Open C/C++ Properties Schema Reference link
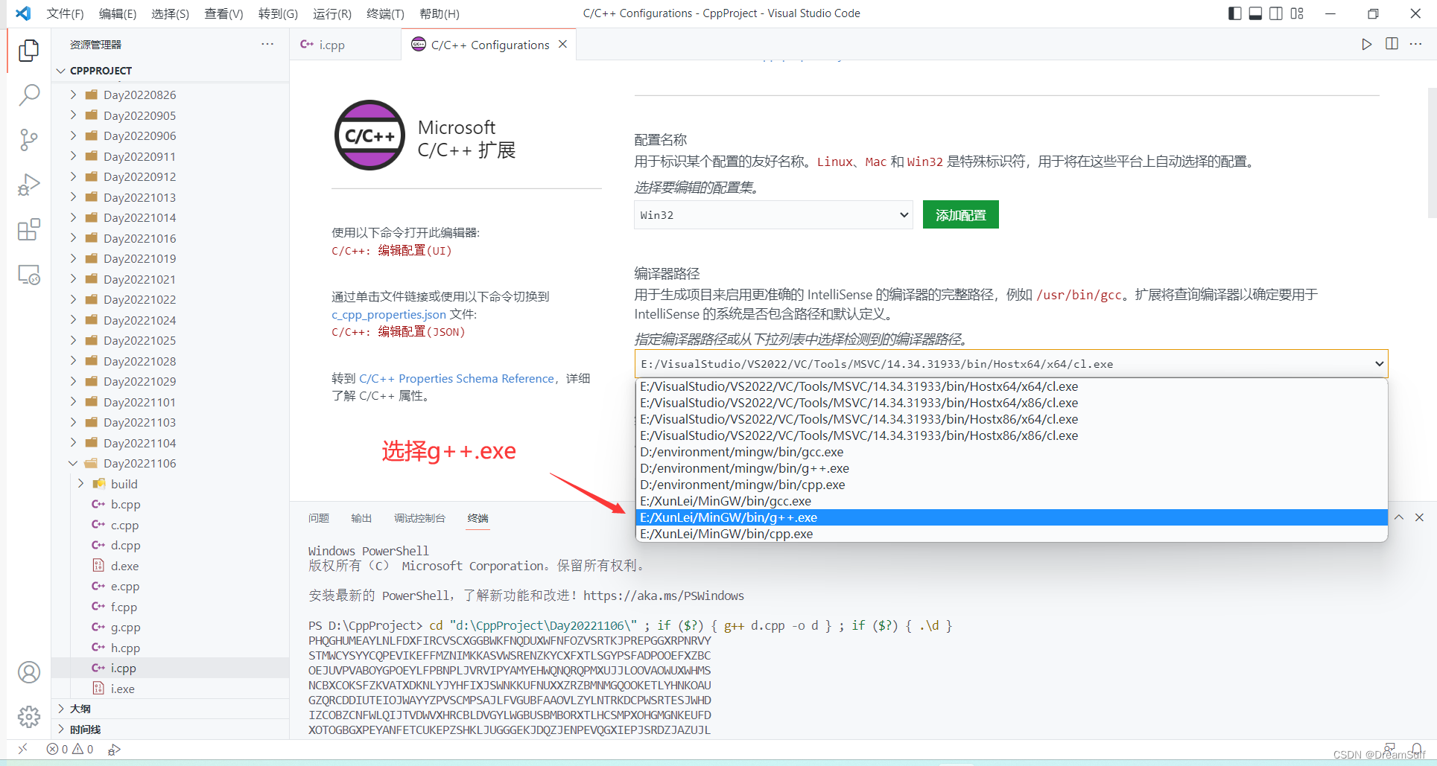This screenshot has height=766, width=1437. coord(457,378)
